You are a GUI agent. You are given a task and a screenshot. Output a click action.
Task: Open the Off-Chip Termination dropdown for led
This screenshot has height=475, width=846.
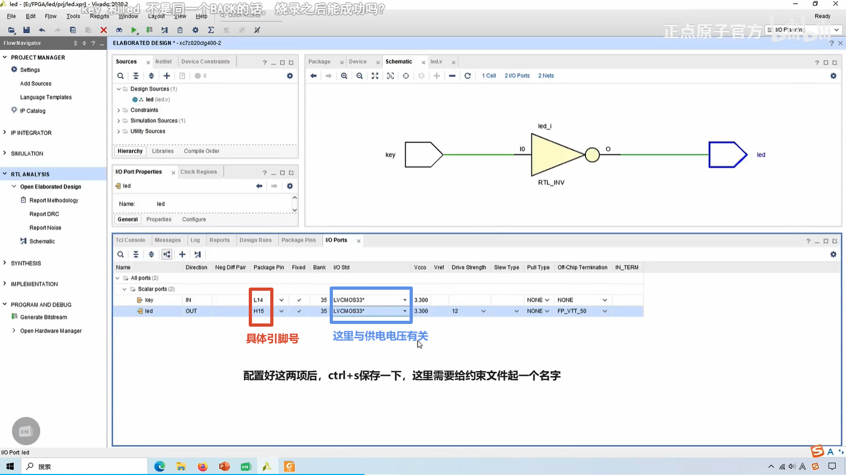[x=605, y=311]
